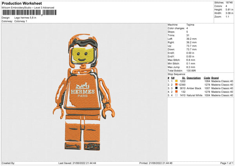Click the N# column header

coord(173,78)
